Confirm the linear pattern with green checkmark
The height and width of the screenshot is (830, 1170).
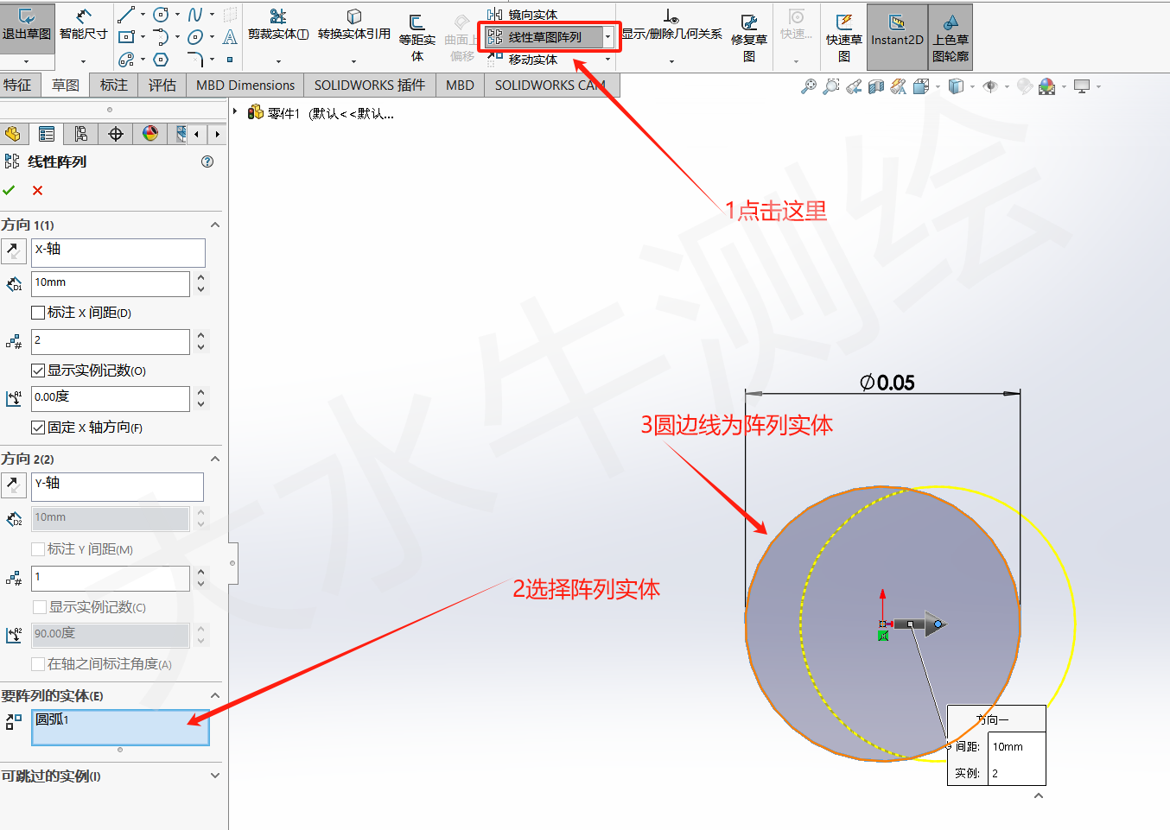[10, 190]
